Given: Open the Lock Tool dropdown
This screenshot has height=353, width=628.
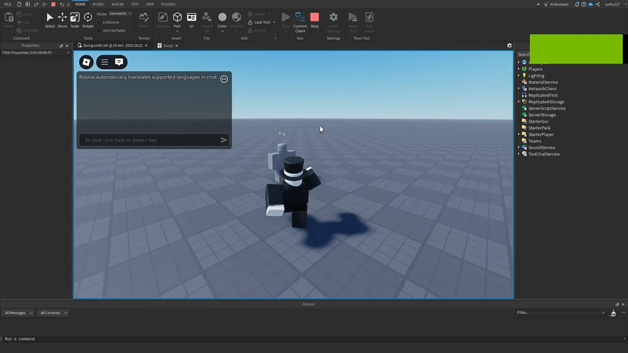Looking at the screenshot, I should [x=274, y=23].
